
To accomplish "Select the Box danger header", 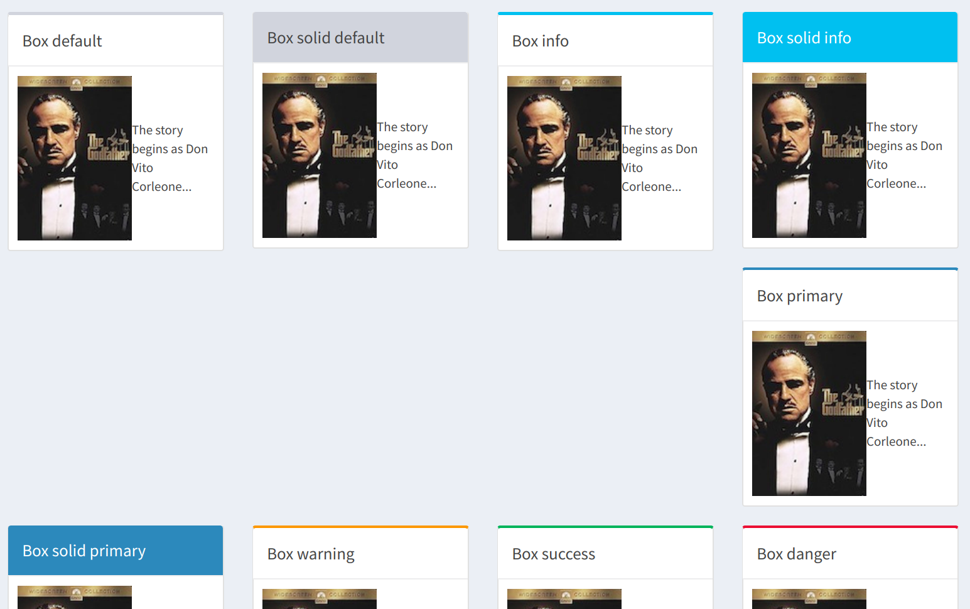I will [796, 553].
